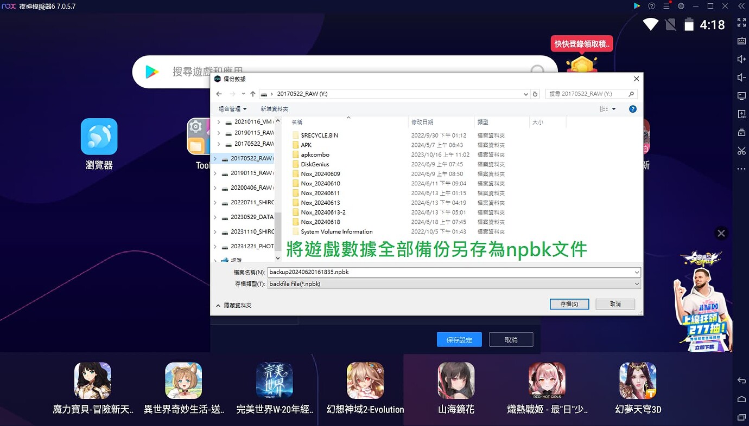749x426 pixels.
Task: Open the 組合管理 dropdown
Action: point(232,108)
